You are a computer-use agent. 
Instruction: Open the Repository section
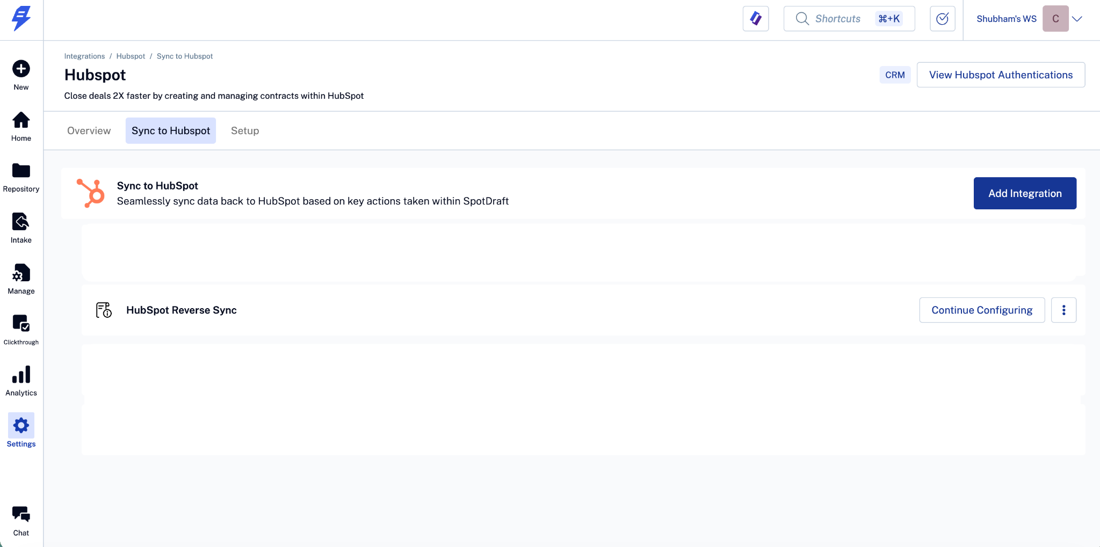point(21,178)
